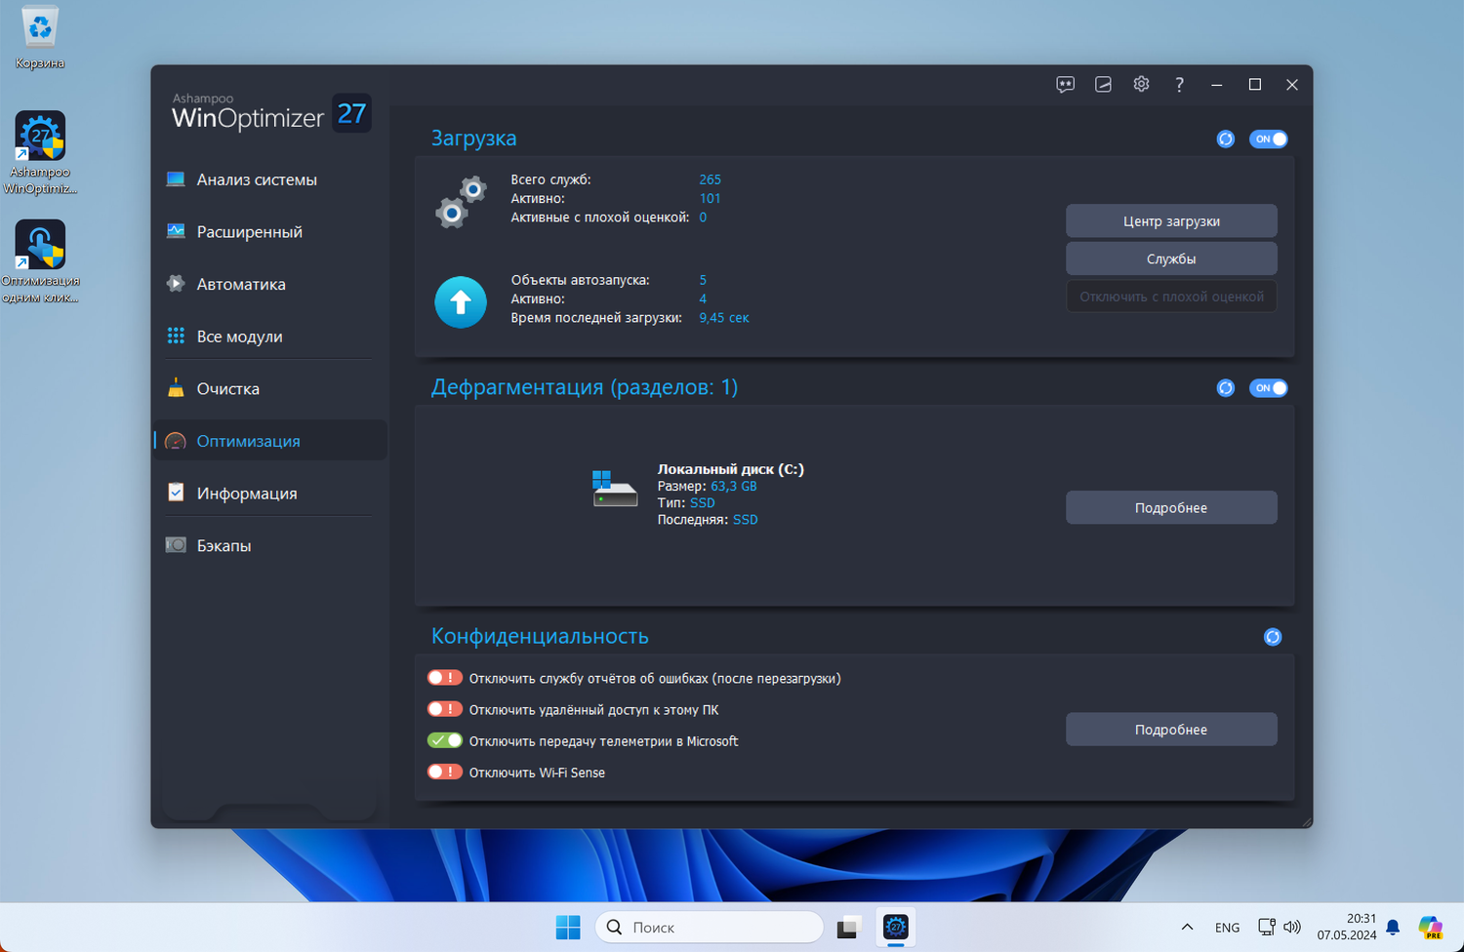Enable Отключить удалённый доступ к этому ПК
This screenshot has height=952, width=1464.
pyautogui.click(x=445, y=709)
